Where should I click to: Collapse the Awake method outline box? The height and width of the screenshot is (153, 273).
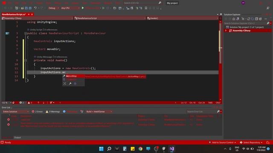26,60
